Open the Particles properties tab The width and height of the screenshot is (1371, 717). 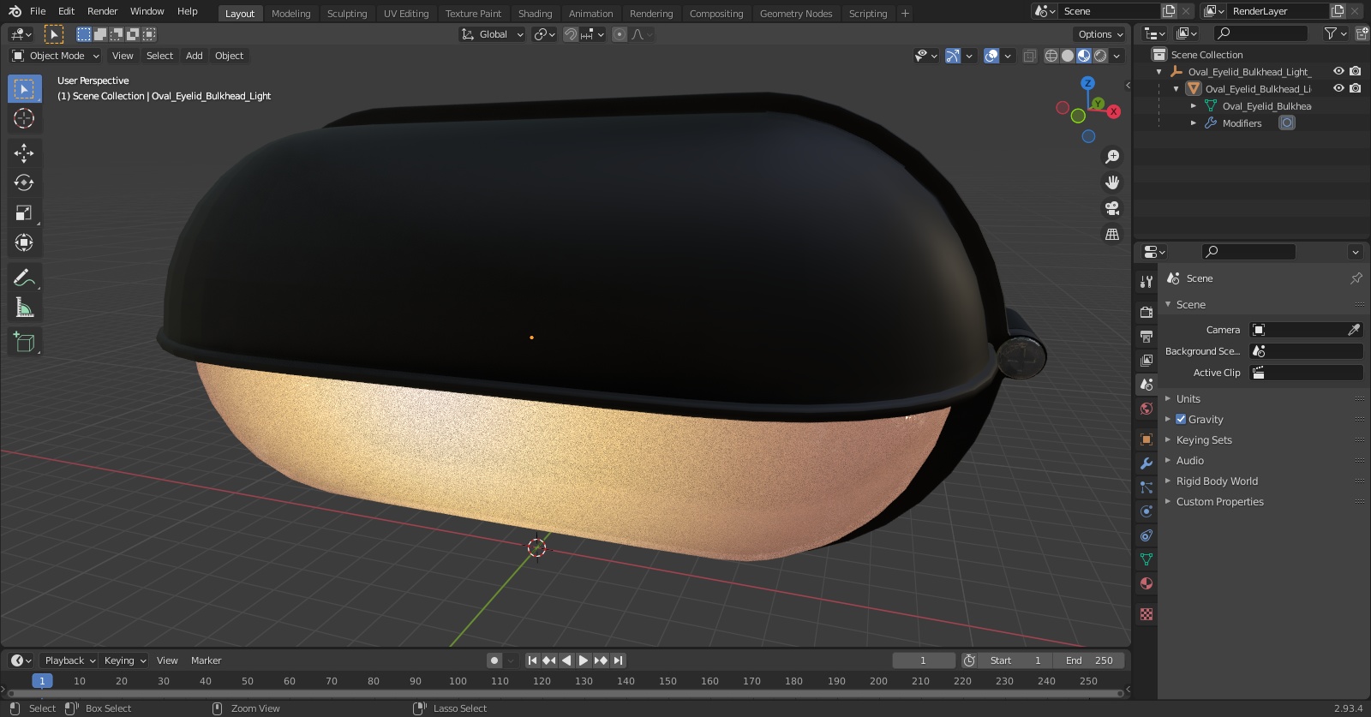pyautogui.click(x=1146, y=487)
